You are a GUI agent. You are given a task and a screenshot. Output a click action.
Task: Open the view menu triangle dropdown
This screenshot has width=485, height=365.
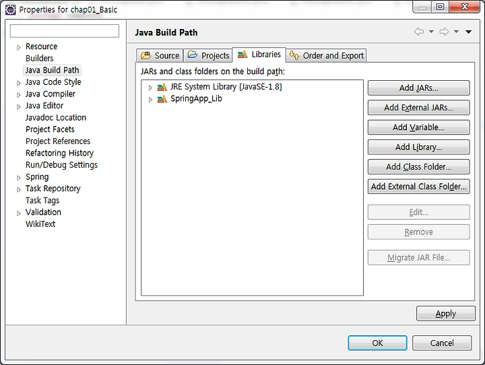pos(468,32)
